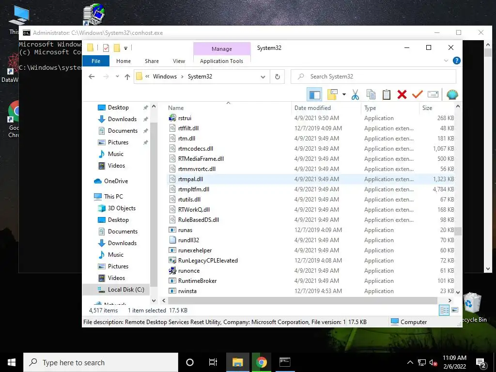Select the runonce application icon
This screenshot has width=496, height=372.
(172, 270)
